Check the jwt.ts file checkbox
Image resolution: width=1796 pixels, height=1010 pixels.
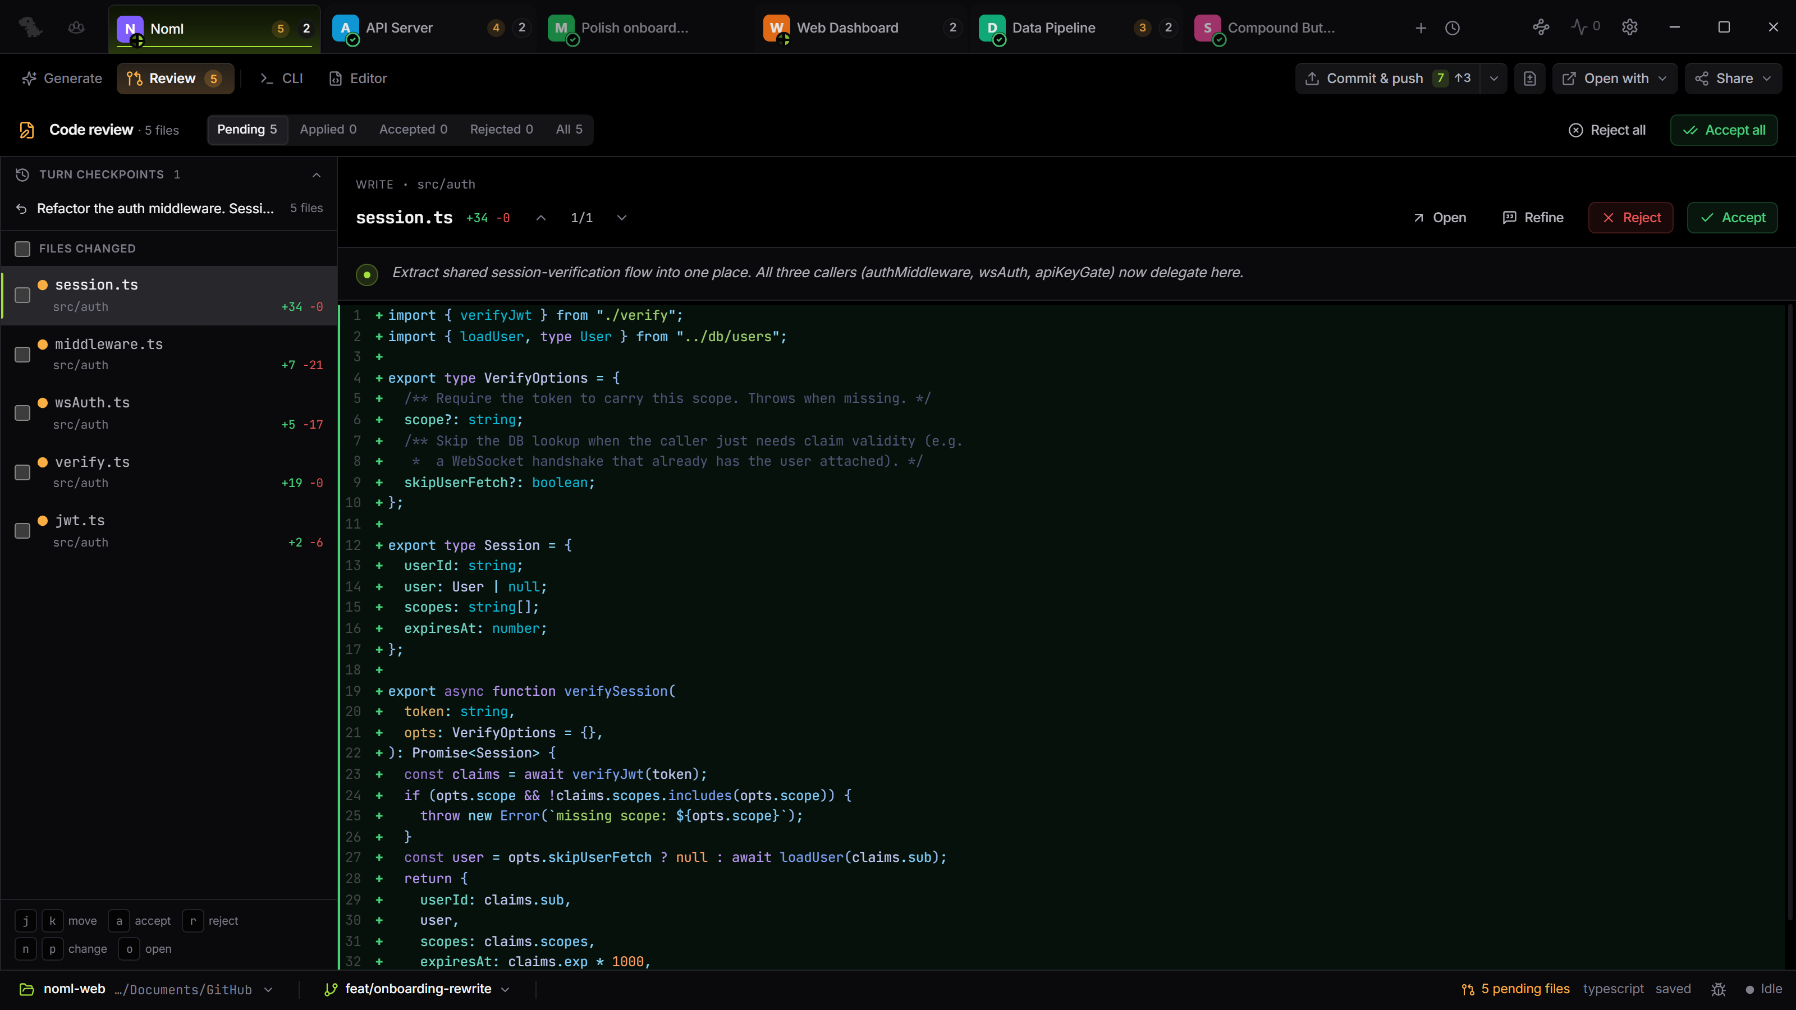coord(22,531)
